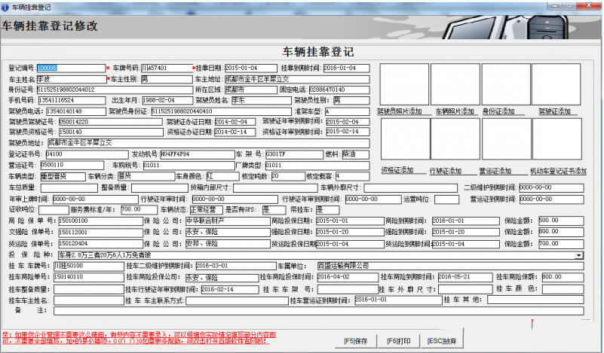Click the 车辆照片添加 link
The height and width of the screenshot is (353, 604).
[455, 111]
